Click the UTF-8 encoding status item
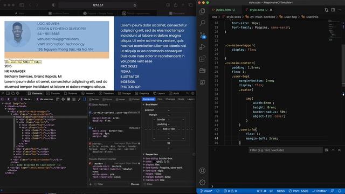Viewport: 345px width, 194px height. (261, 191)
